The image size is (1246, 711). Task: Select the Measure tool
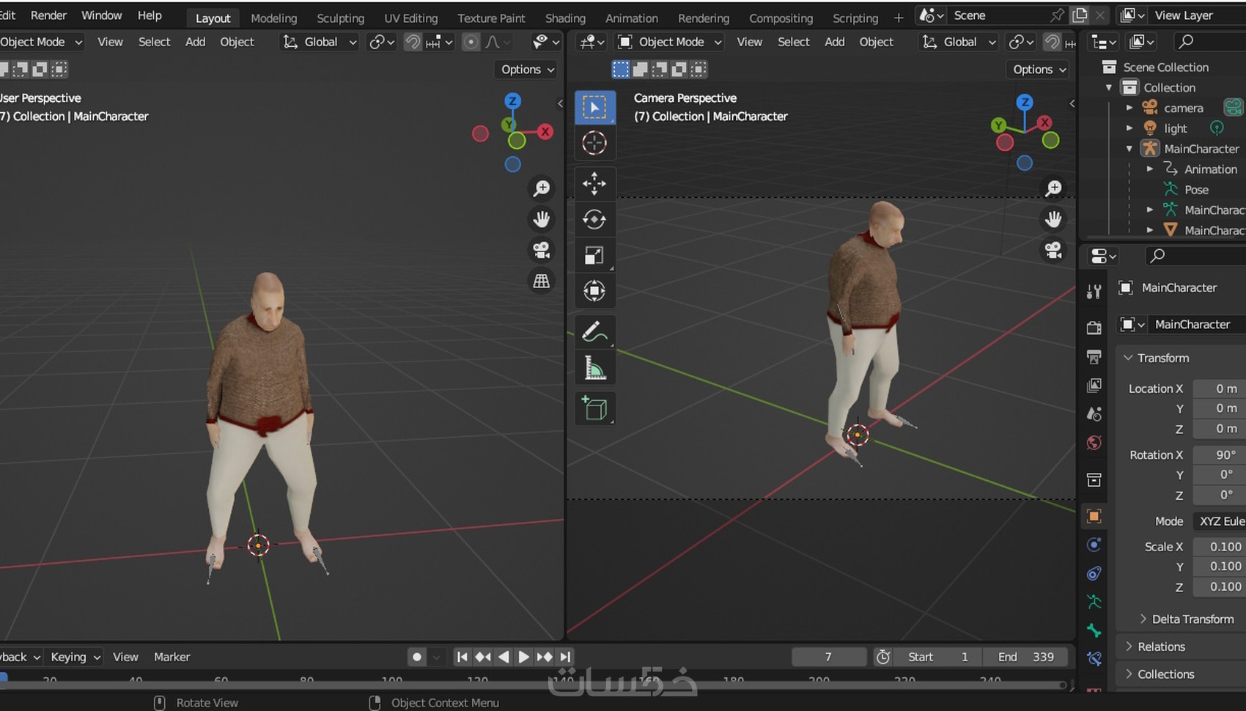point(594,368)
